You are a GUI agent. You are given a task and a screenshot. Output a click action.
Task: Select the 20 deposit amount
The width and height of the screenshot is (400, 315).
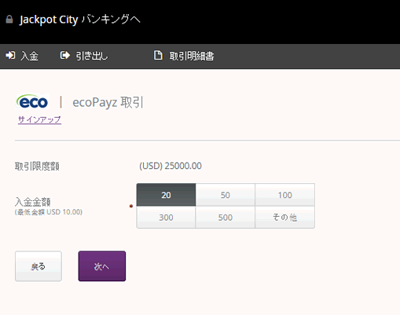(x=166, y=195)
